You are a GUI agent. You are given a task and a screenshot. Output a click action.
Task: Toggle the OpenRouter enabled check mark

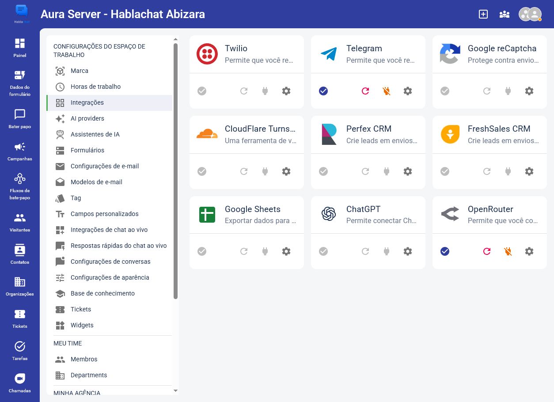click(x=445, y=251)
